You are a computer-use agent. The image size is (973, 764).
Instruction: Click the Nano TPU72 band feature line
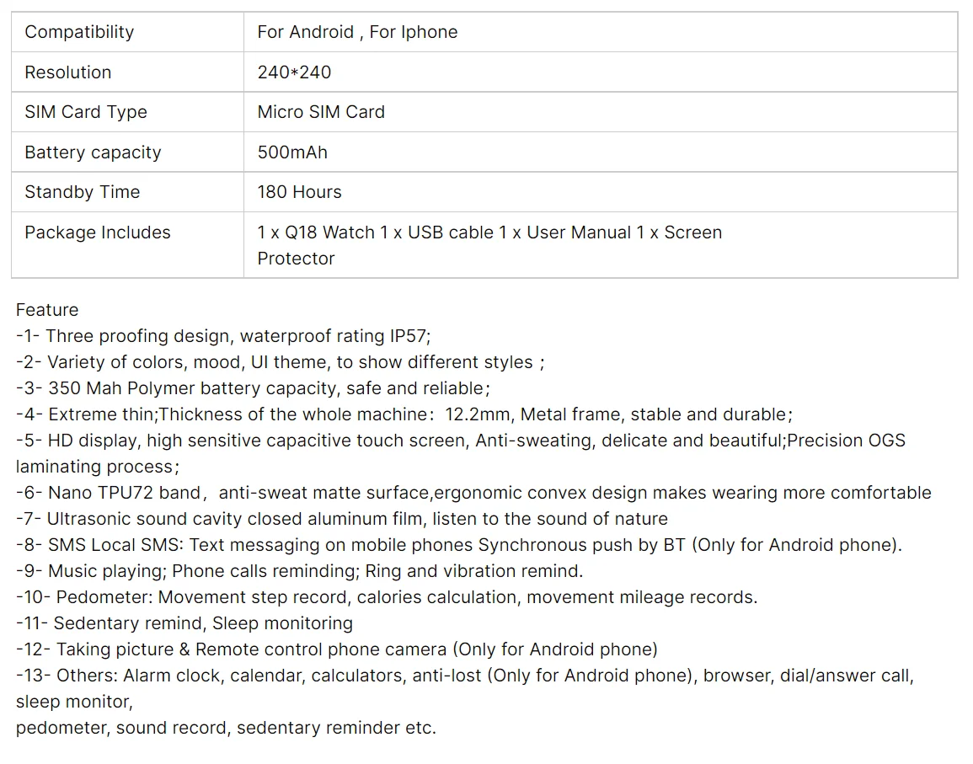click(473, 493)
